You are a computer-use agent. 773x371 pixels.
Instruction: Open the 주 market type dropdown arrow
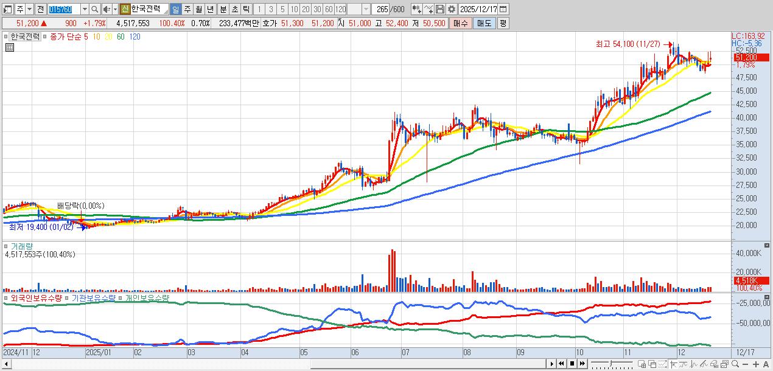pos(29,9)
